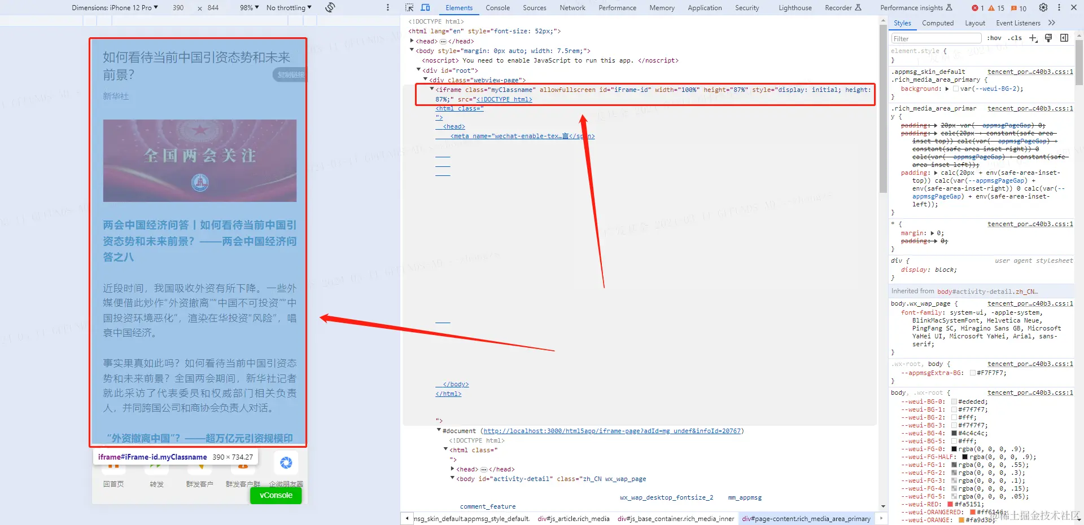Toggle :hov element state panel
1084x525 pixels.
click(994, 38)
